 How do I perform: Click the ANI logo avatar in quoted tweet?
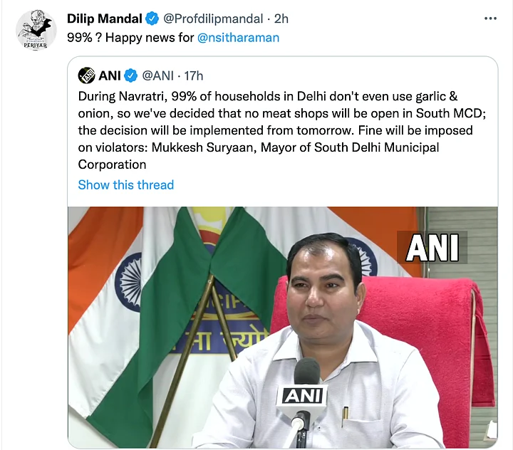pos(86,75)
